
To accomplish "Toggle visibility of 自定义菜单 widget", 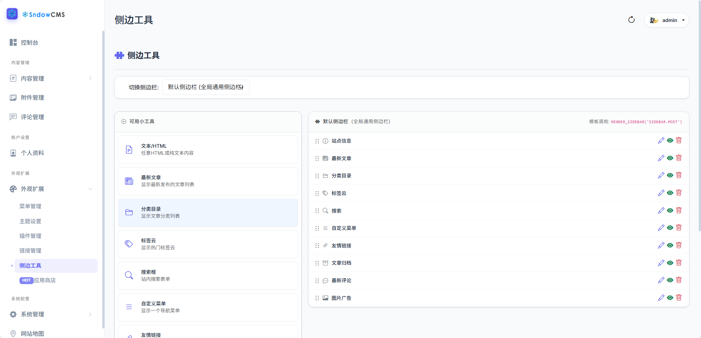I will click(x=670, y=228).
